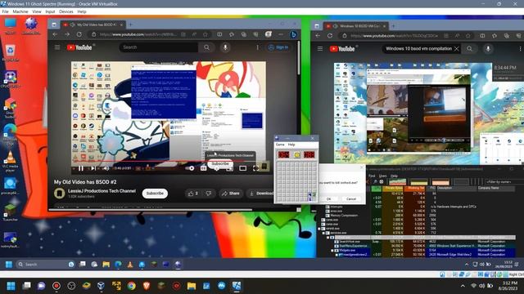Screen dimensions: 524x294
Task: Skip to next video in left player
Action: [x=93, y=168]
